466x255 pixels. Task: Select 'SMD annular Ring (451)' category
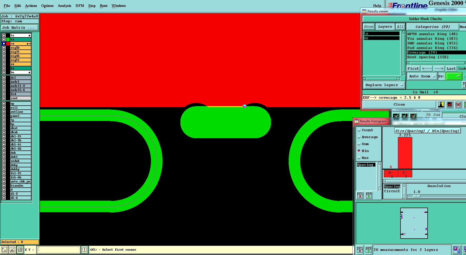point(432,43)
